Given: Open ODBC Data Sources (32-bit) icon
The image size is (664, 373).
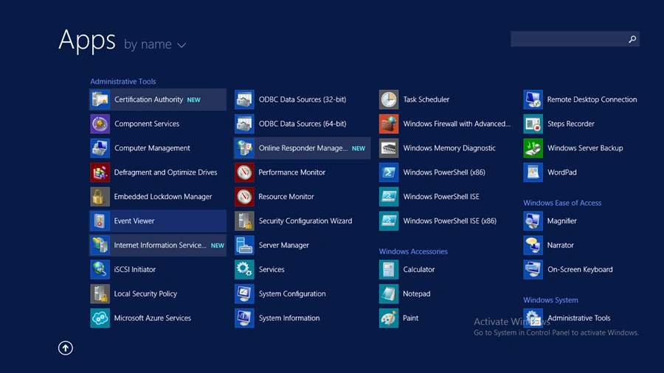Looking at the screenshot, I should (x=244, y=100).
